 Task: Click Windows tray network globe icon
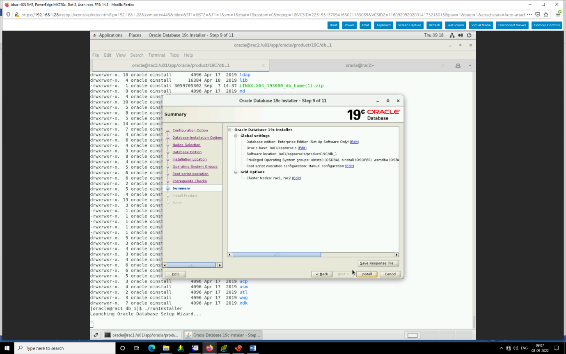click(x=509, y=348)
